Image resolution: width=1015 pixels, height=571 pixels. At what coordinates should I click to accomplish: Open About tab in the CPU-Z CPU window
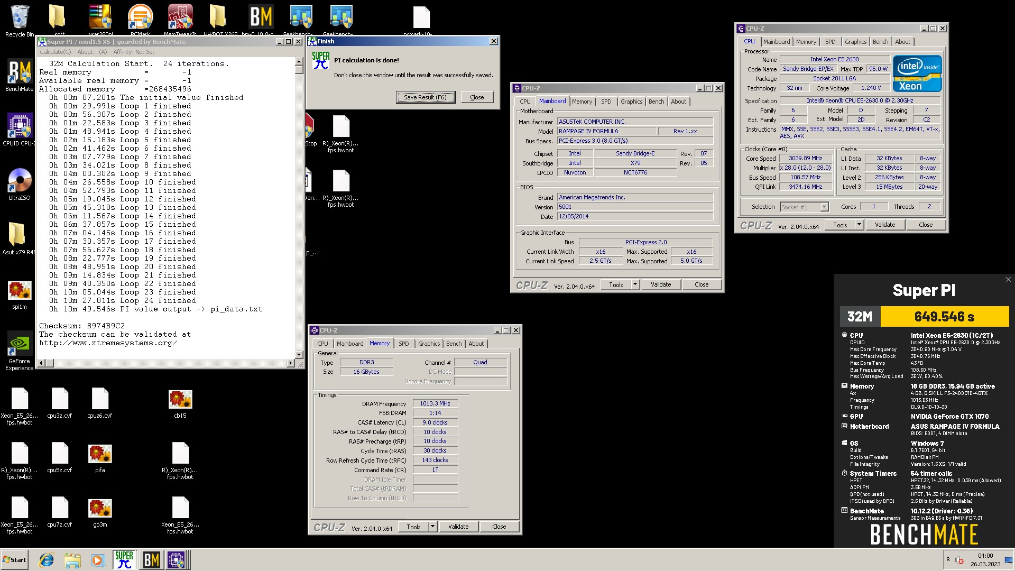tap(902, 42)
